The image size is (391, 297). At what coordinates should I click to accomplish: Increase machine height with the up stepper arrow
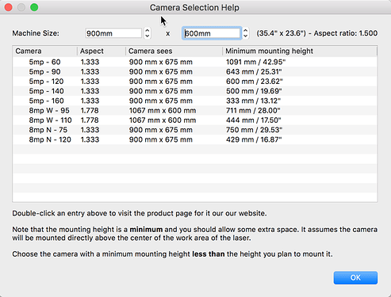click(246, 30)
